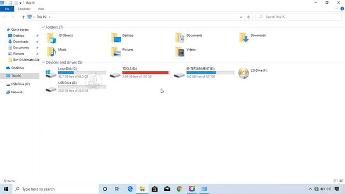
Task: Open the Documents folder in Folders group
Action: [189, 38]
